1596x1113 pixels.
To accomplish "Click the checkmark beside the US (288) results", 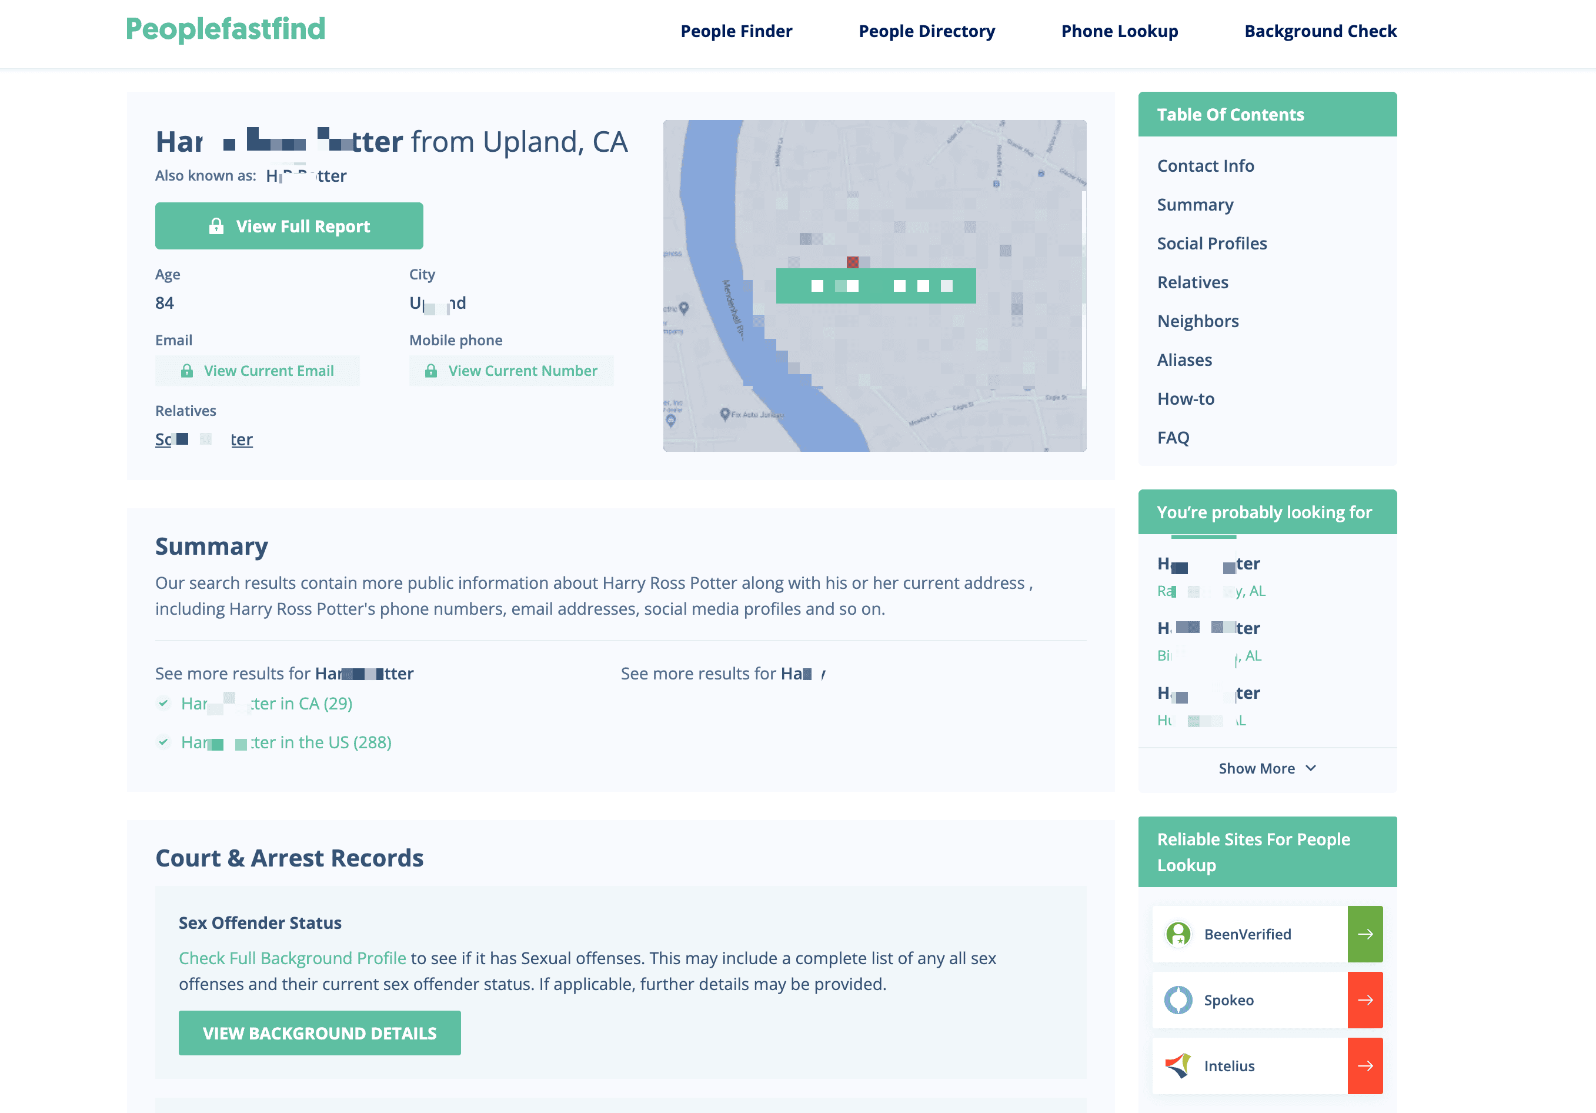I will [163, 742].
